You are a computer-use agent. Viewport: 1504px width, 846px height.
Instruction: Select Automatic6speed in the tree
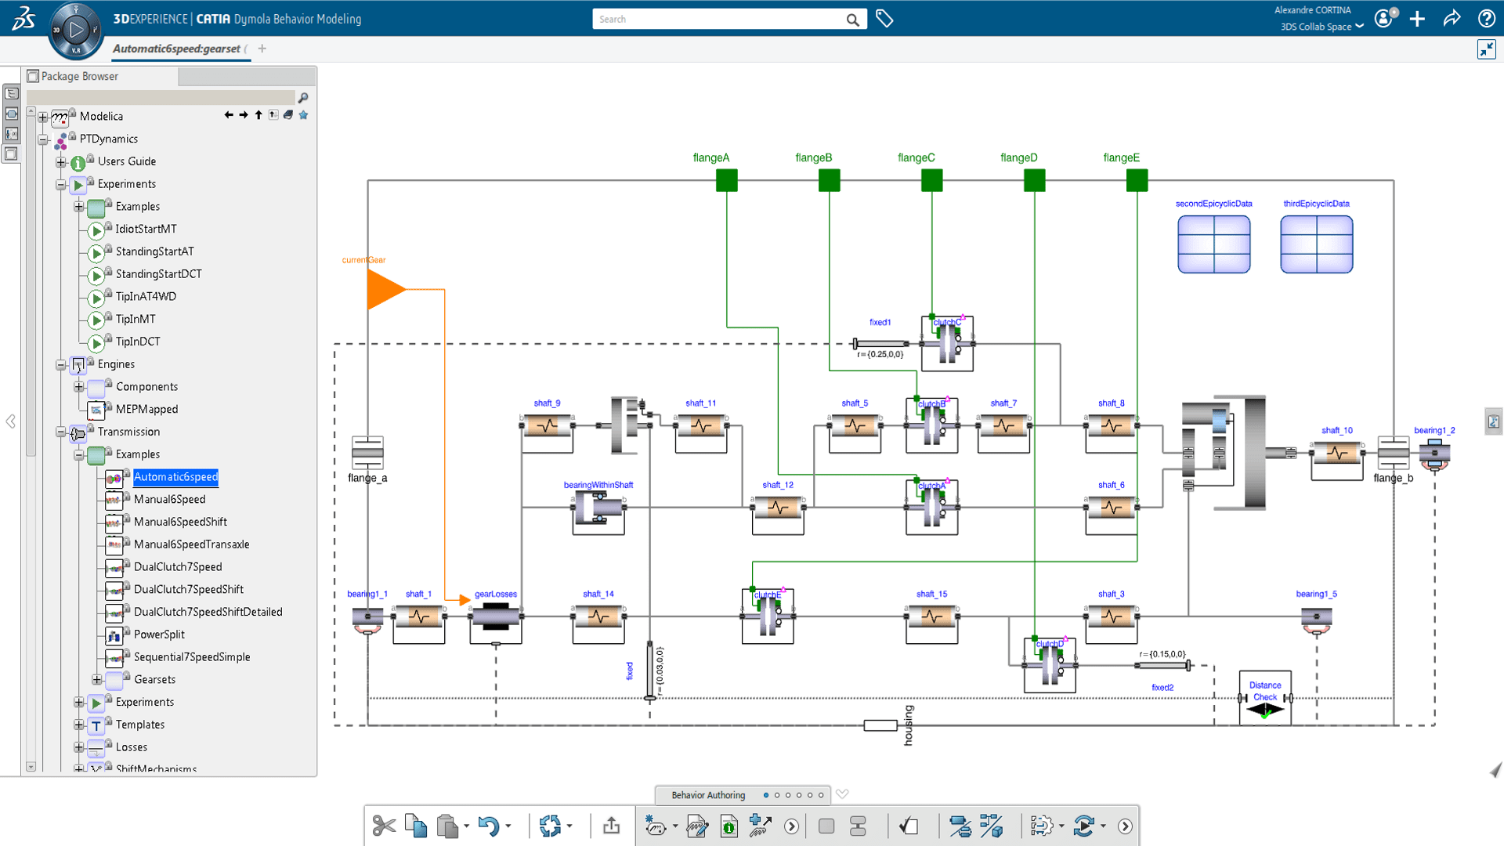pyautogui.click(x=176, y=476)
